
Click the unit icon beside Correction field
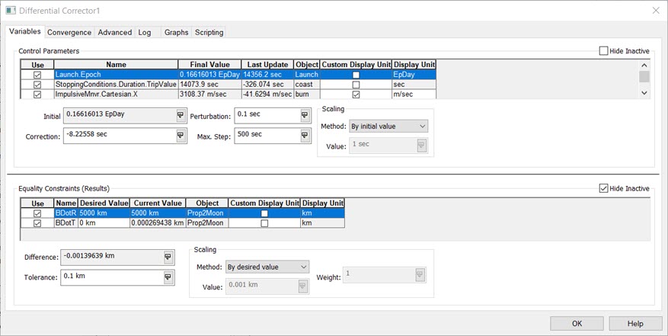point(181,136)
